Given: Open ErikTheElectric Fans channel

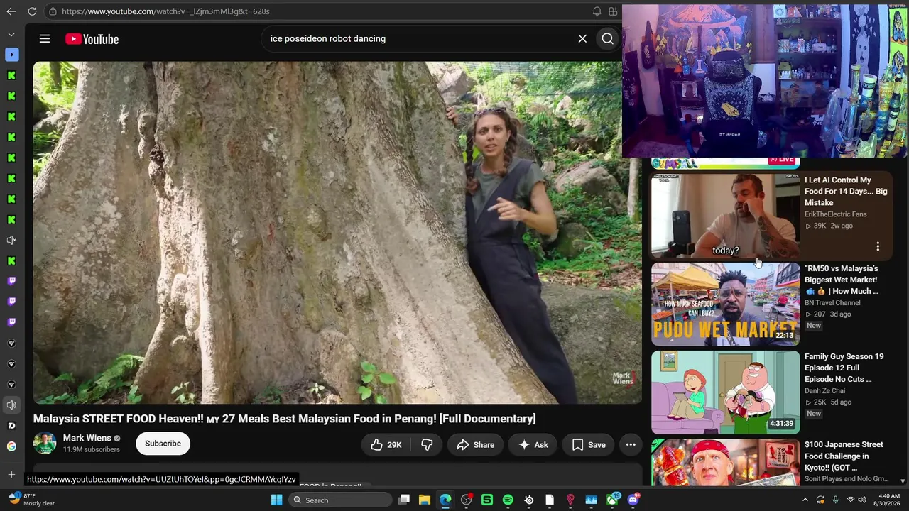Looking at the screenshot, I should (836, 214).
